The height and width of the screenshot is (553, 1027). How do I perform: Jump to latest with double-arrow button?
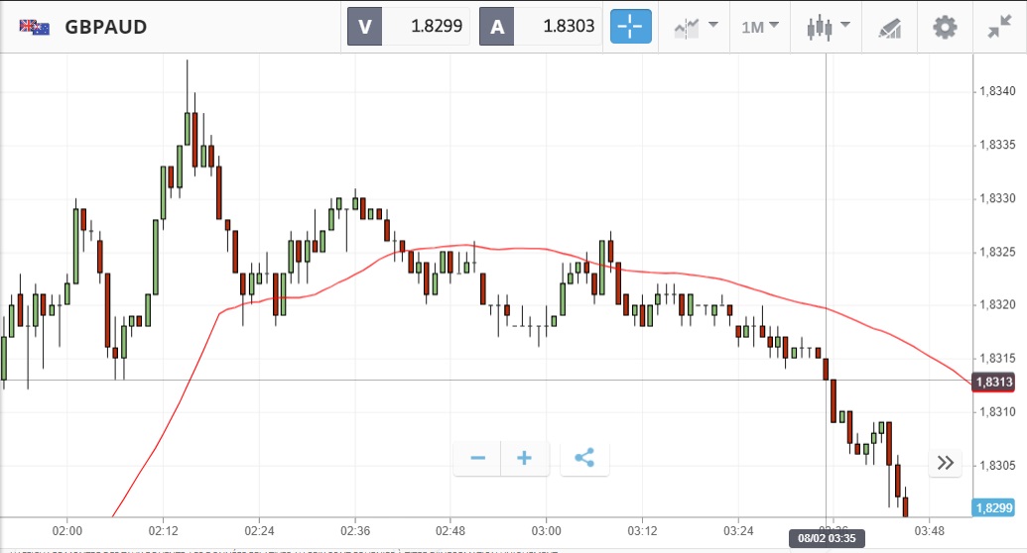pyautogui.click(x=945, y=463)
